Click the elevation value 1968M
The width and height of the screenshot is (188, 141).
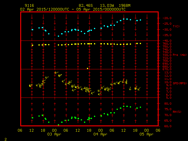pos(125,6)
